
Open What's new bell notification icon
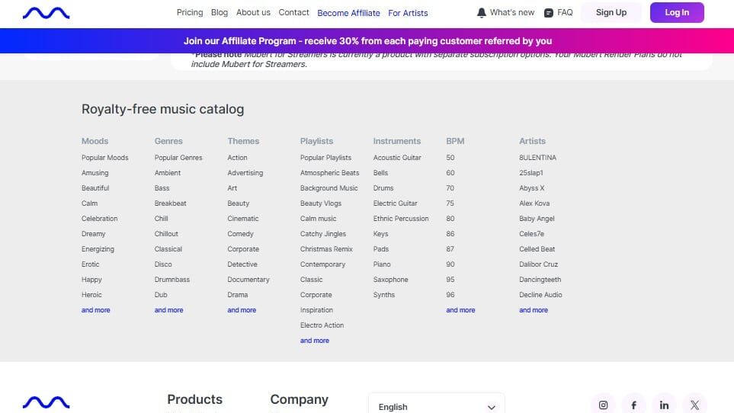(481, 13)
